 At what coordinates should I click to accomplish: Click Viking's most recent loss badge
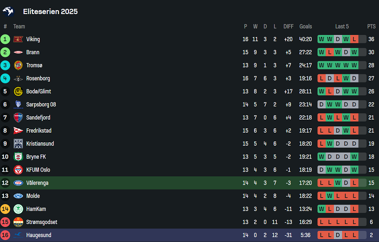click(x=354, y=39)
